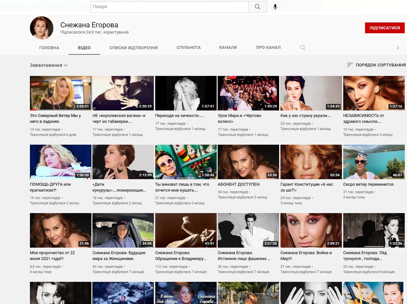Click the ПІДПИСАТИСЯ subscribe button
407x304 pixels.
385,28
